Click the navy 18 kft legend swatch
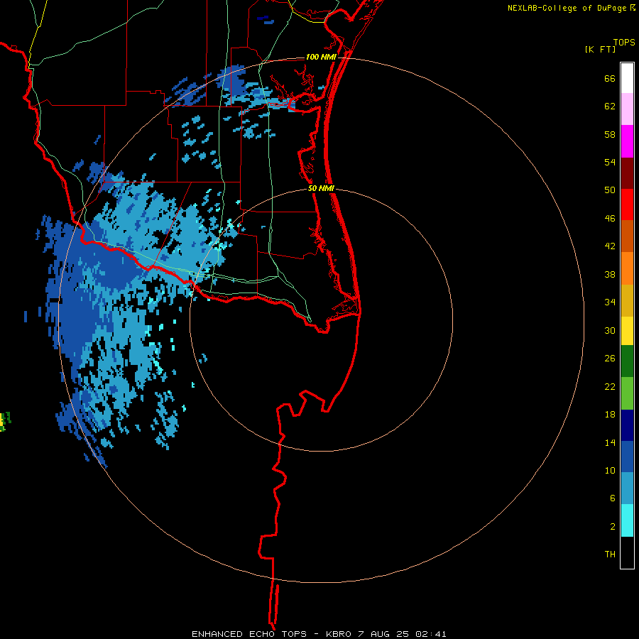 627,425
